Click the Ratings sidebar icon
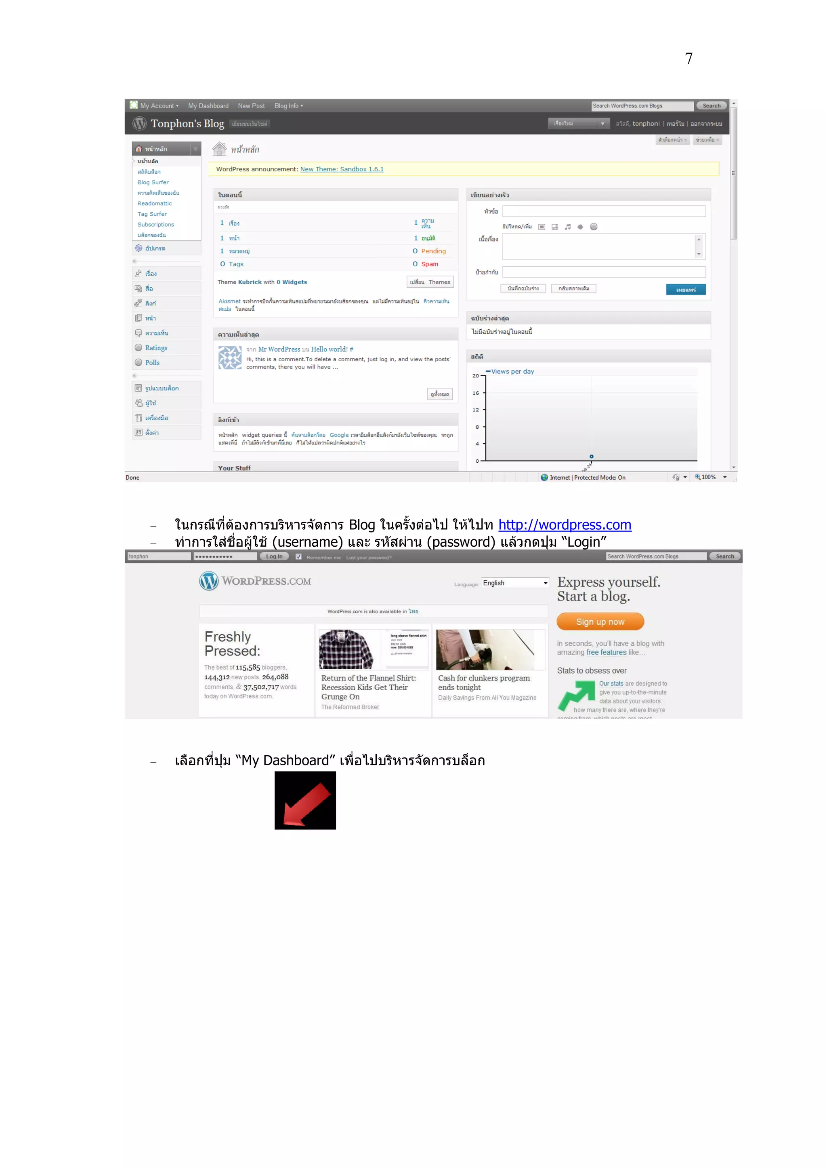This screenshot has height=1169, width=827. 138,348
